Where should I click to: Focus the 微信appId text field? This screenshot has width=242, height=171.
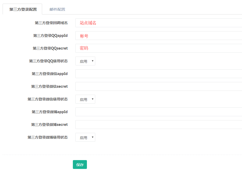[159, 74]
